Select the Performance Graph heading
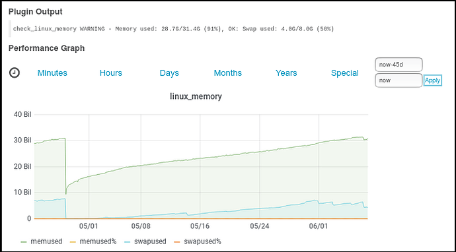456x252 pixels. point(46,48)
